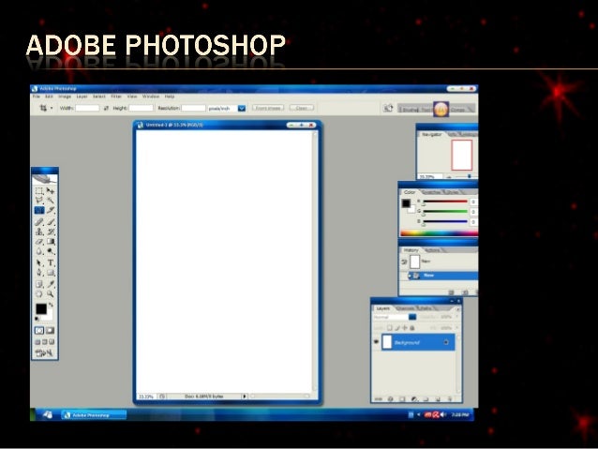Viewport: 598px width, 449px height.
Task: Expand hidden system tray icons
Action: (x=418, y=414)
